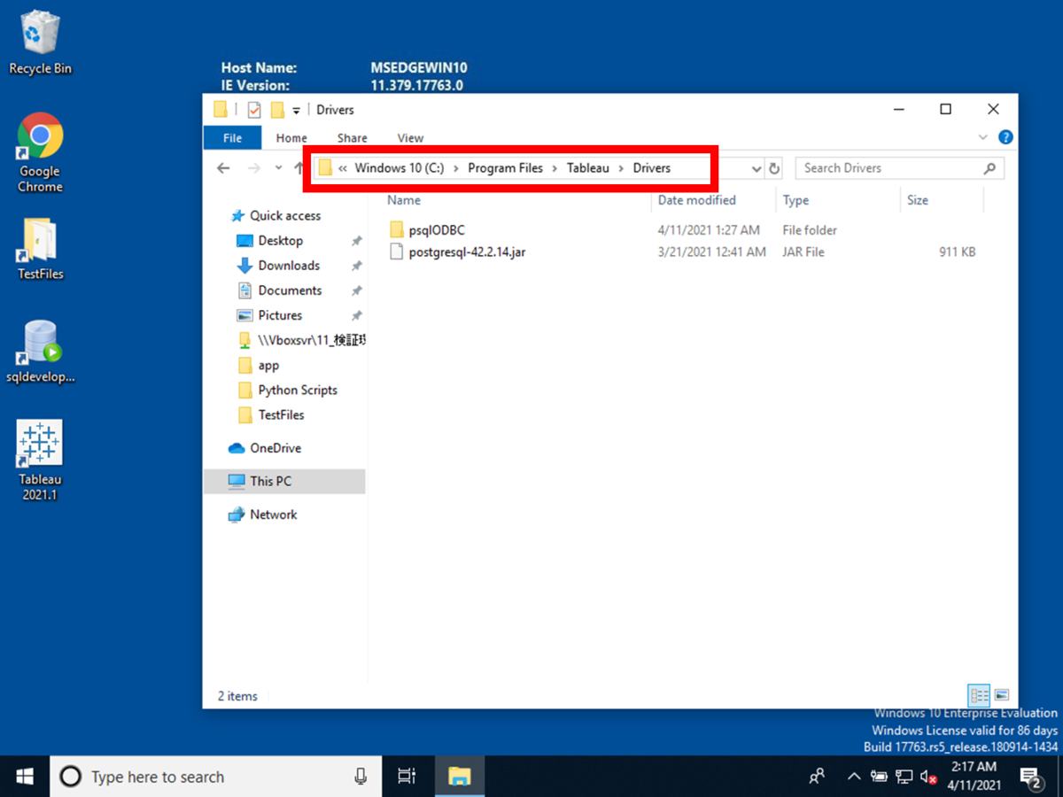The width and height of the screenshot is (1063, 797).
Task: Open the Action Center notification icon
Action: coord(1032,777)
